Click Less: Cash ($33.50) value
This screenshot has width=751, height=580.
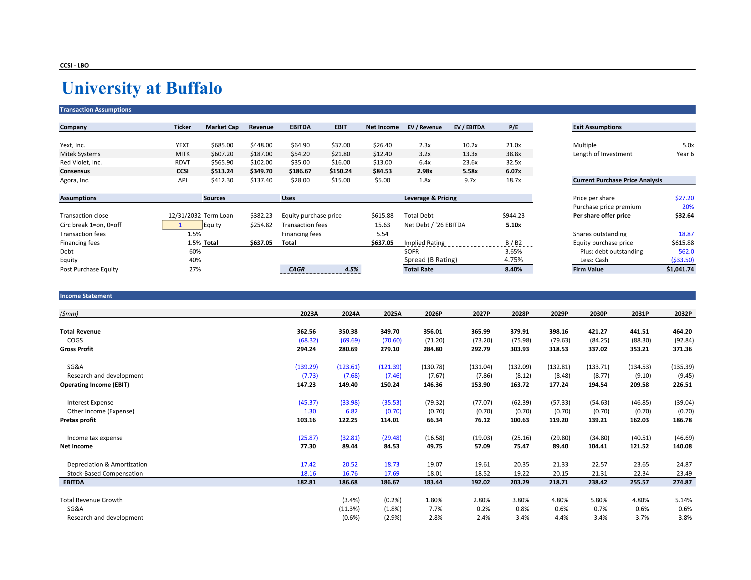(682, 260)
